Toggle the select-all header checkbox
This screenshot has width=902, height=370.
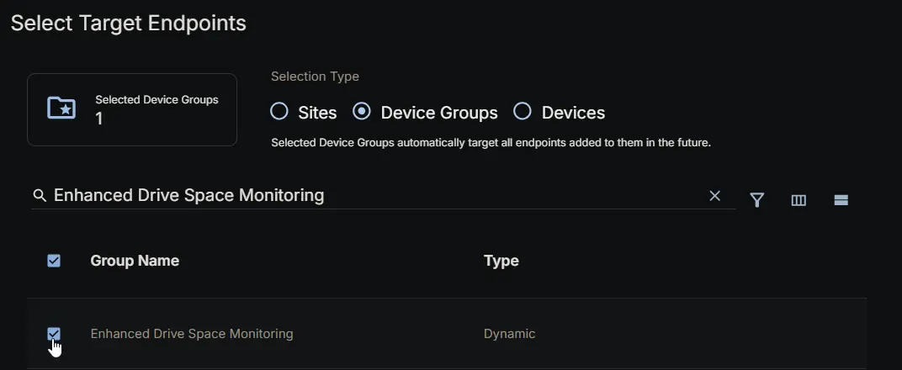point(54,261)
